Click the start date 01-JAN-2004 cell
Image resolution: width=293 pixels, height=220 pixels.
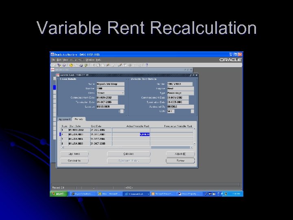point(79,139)
